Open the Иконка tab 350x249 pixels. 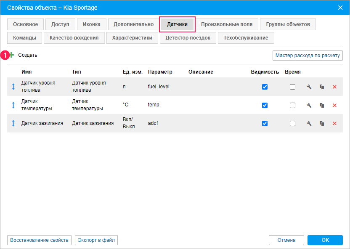coord(92,24)
